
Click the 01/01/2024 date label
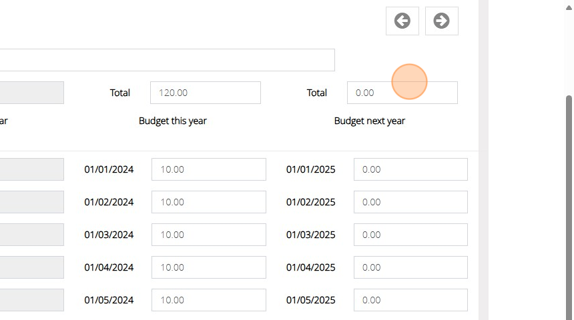[x=109, y=169]
